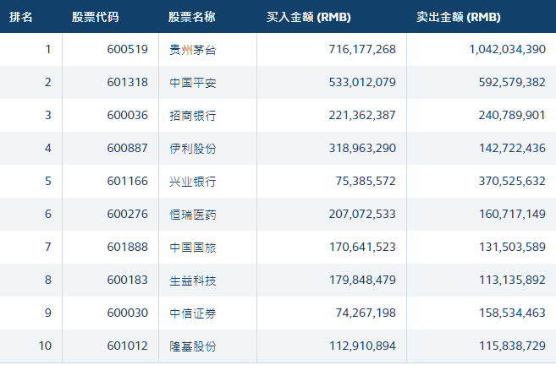Image resolution: width=556 pixels, height=365 pixels.
Task: Click sell amount 240,789,901
Action: (x=512, y=115)
